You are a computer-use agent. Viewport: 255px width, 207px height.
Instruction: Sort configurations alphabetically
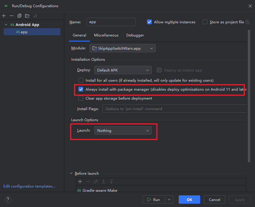(35, 16)
